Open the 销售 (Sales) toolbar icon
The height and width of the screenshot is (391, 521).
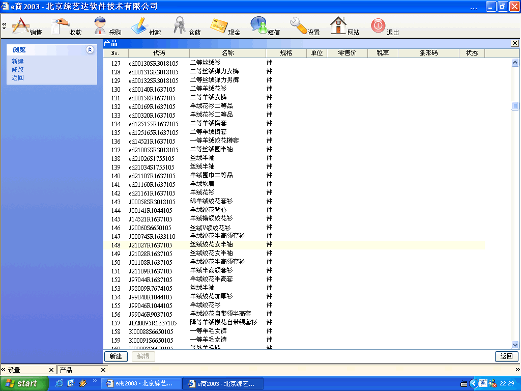[21, 25]
